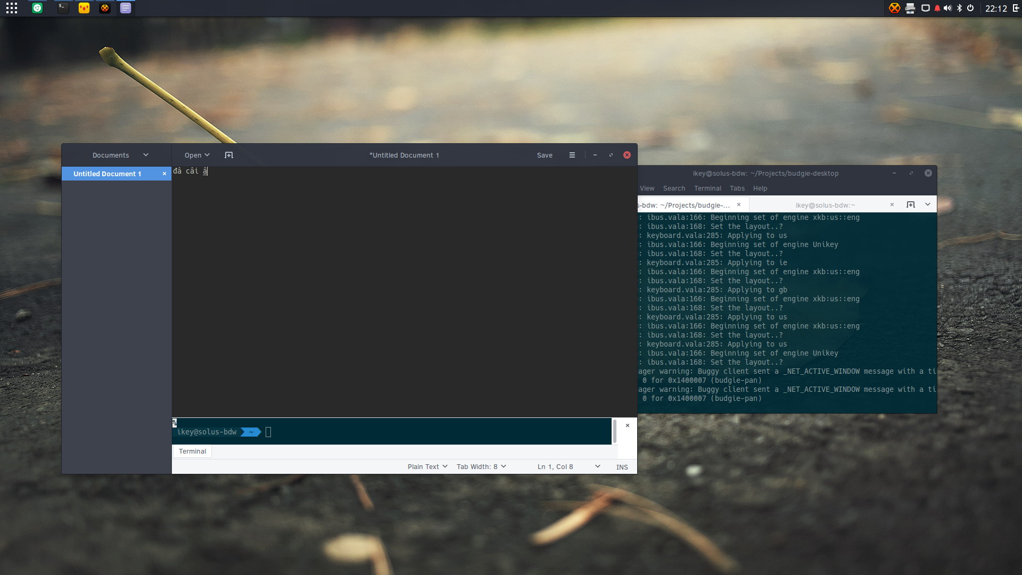This screenshot has height=575, width=1022.
Task: Click 'keyboard.vala:285: Applying to ie' line
Action: coord(716,262)
